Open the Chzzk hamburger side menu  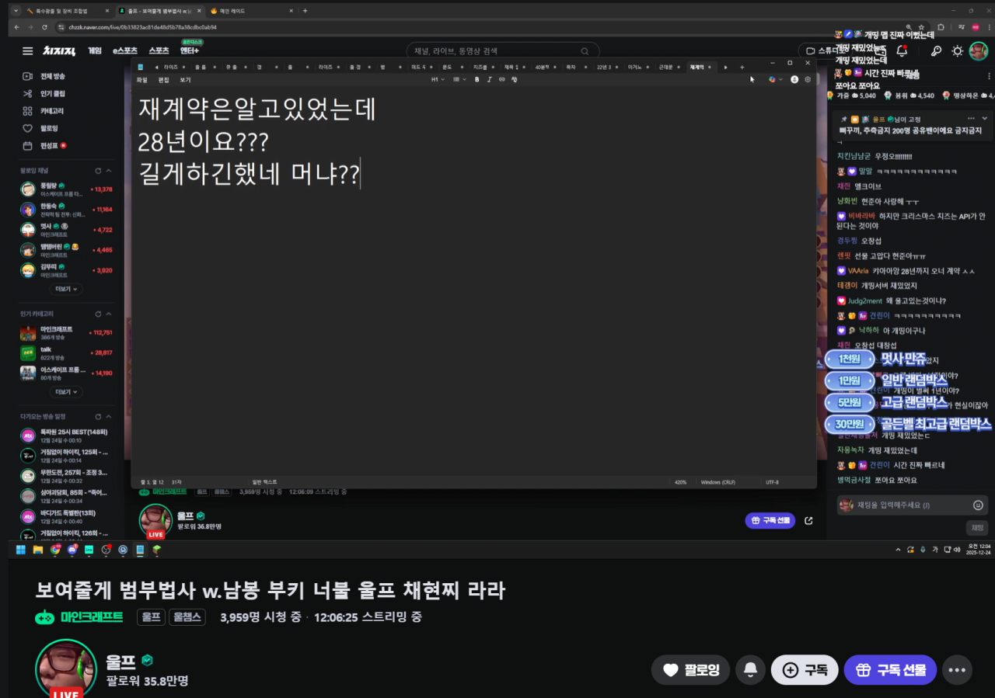click(28, 51)
